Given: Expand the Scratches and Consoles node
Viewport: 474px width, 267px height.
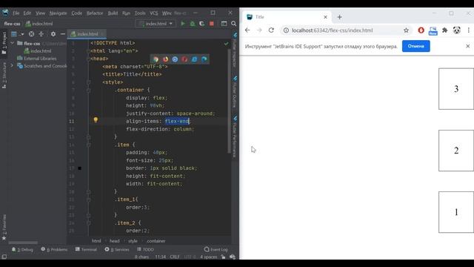Looking at the screenshot, I should click(x=13, y=65).
